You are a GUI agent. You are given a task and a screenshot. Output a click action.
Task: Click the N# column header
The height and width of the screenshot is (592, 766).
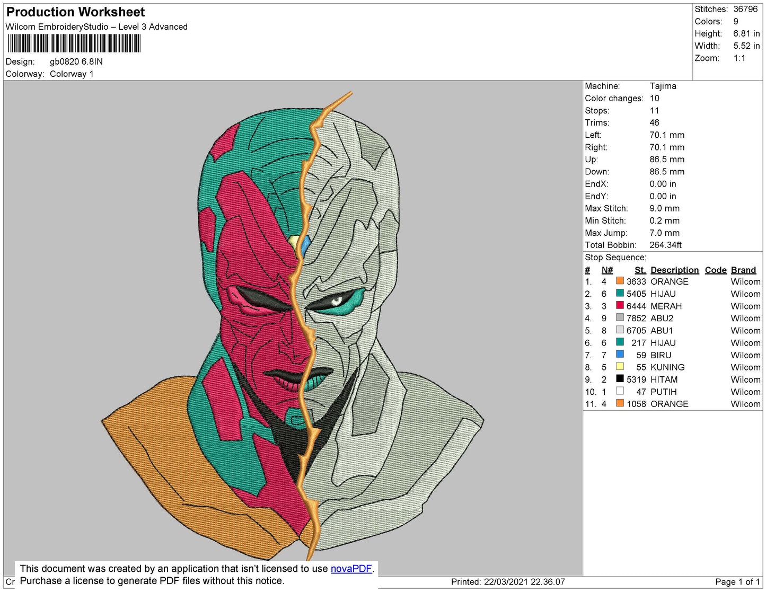[607, 270]
